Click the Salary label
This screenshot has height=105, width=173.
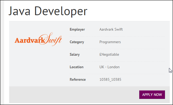pyautogui.click(x=75, y=54)
